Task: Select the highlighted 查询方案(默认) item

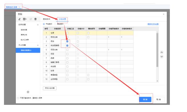Action: [28, 50]
